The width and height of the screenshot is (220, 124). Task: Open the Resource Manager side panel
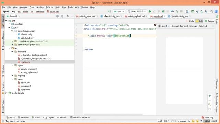pos(3,41)
